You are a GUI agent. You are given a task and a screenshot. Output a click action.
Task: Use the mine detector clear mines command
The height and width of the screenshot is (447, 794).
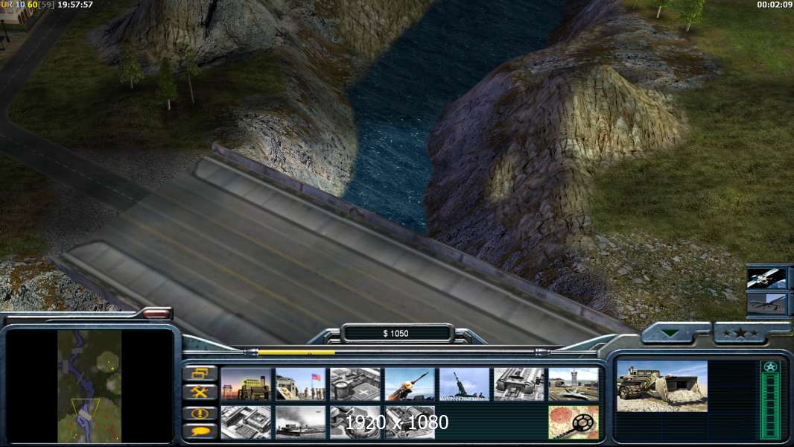[x=574, y=422]
